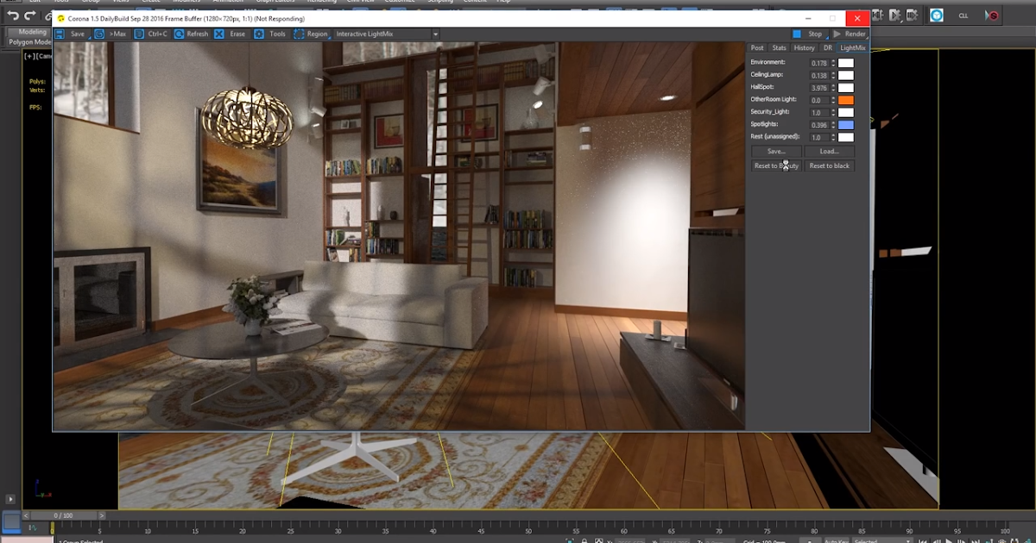Viewport: 1036px width, 543px height.
Task: Click the viewport [+] label menu
Action: (29, 56)
